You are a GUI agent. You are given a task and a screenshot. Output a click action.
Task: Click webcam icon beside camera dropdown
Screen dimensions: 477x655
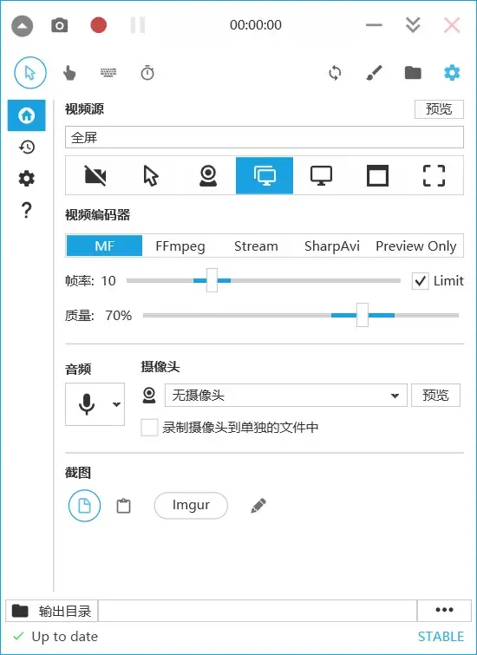click(149, 396)
